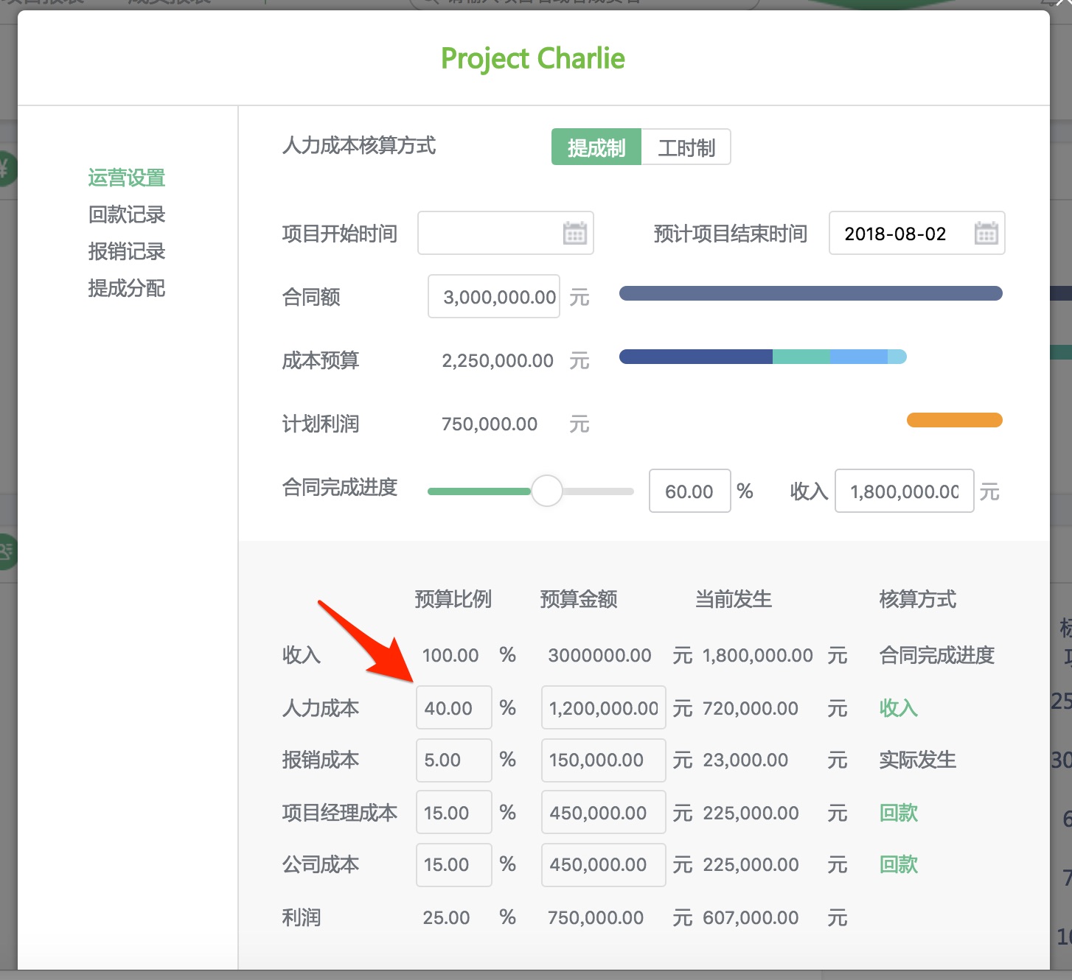Click the 5.00 ratio input for 报销成本
Screen dimensions: 1072x980
[453, 760]
